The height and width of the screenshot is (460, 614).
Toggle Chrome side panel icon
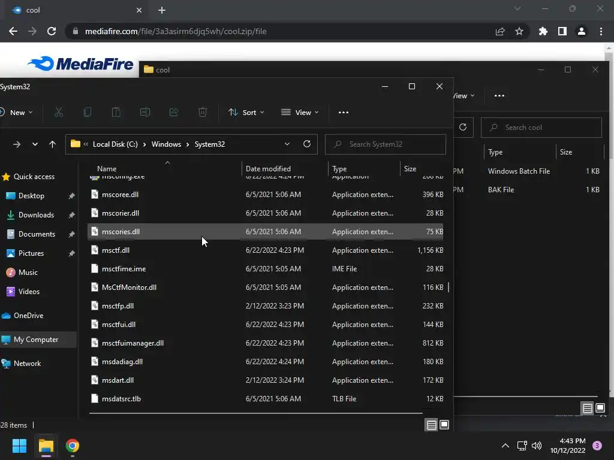(x=562, y=31)
